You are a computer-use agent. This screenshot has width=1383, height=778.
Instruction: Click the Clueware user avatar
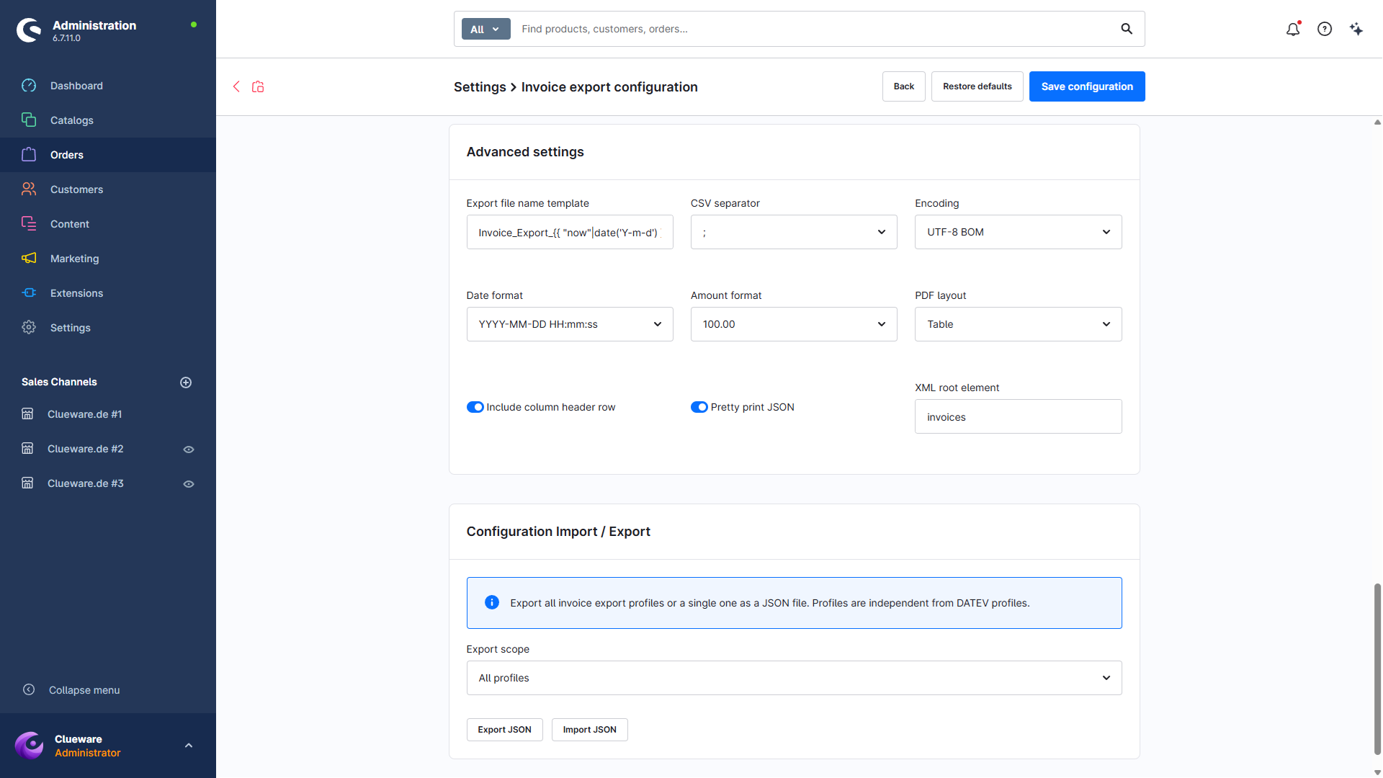(x=30, y=746)
